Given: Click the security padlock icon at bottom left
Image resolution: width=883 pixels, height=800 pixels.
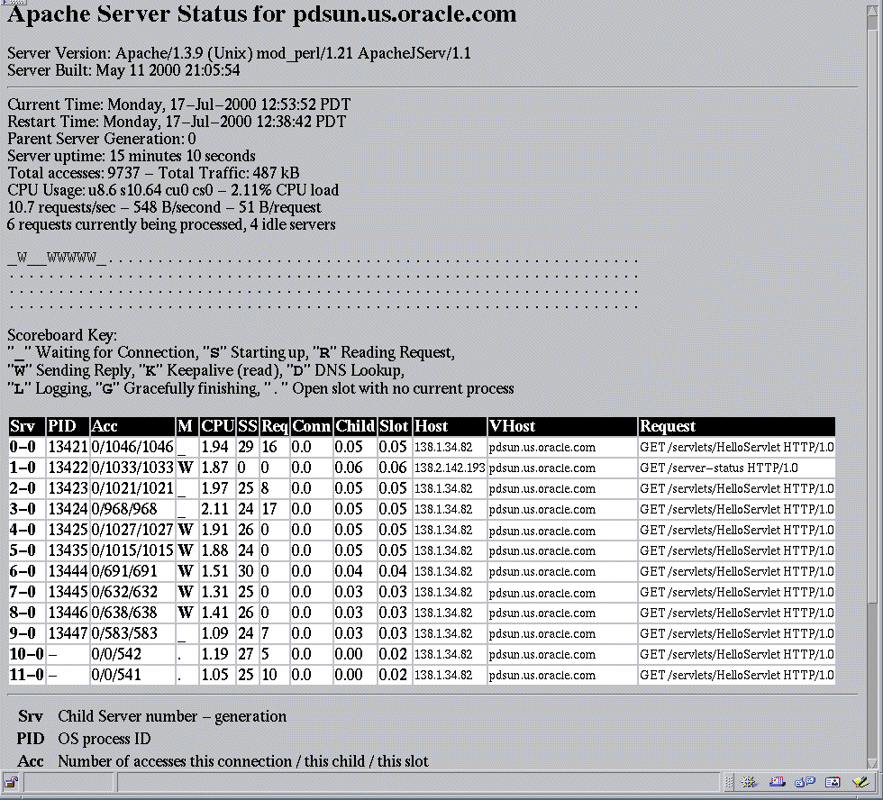Looking at the screenshot, I should [x=11, y=782].
